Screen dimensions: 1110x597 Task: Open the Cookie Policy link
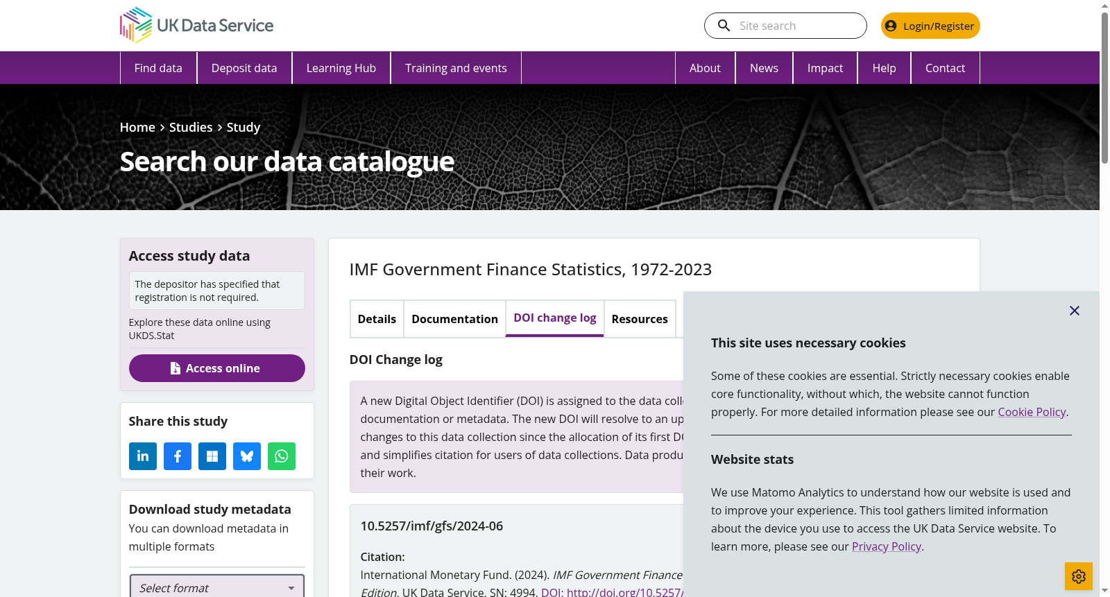point(1032,412)
